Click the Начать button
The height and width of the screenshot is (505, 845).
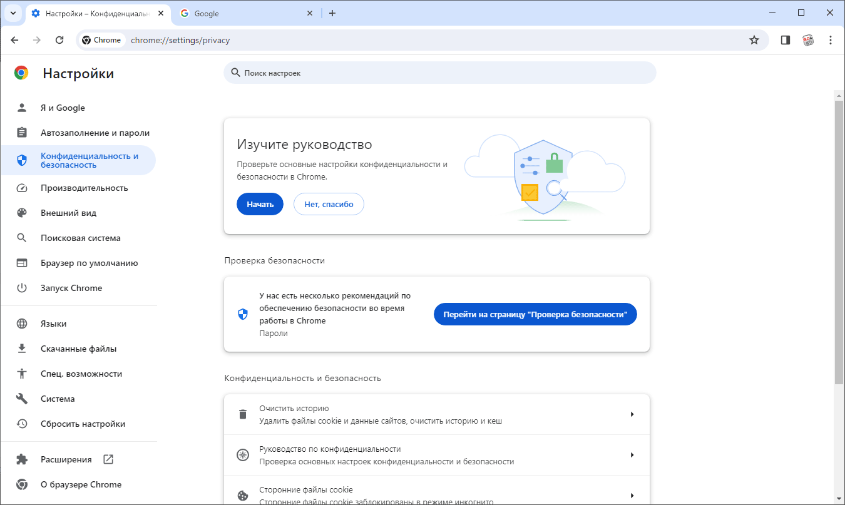click(x=260, y=204)
